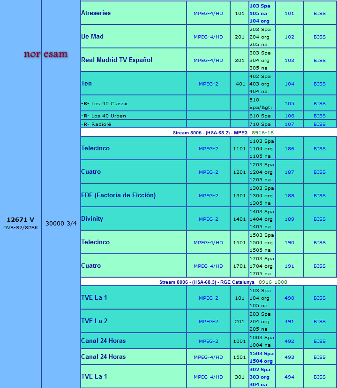
Task: Click SID 187 in Cuatro row
Action: [289, 172]
